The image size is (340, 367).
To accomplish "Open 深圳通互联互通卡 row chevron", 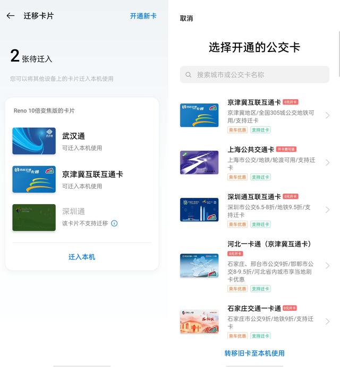I will point(328,209).
